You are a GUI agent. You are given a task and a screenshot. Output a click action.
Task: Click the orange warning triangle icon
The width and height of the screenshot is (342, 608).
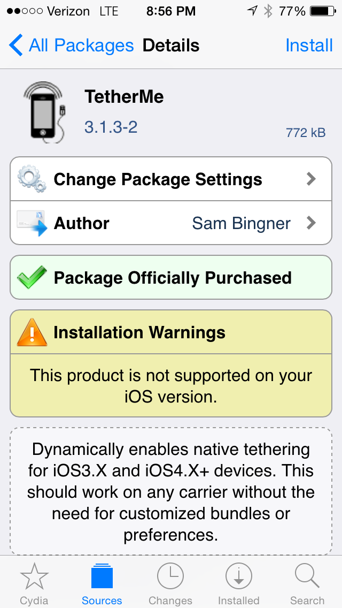tap(32, 332)
